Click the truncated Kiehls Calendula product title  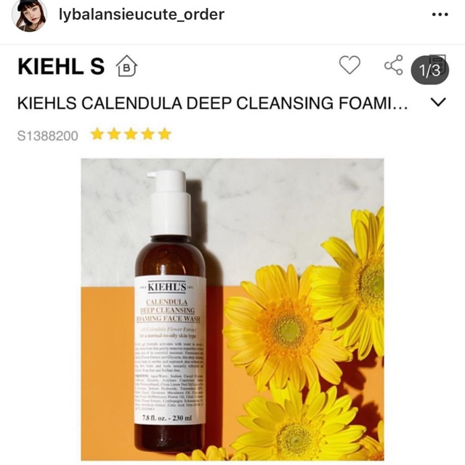coord(213,103)
